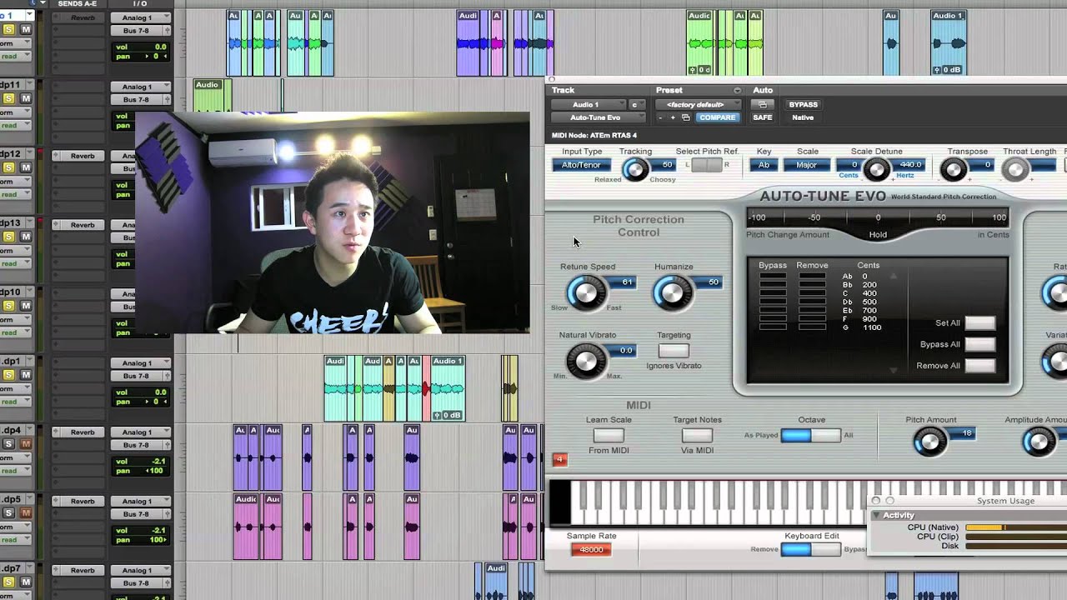This screenshot has height=600, width=1067.
Task: Click the Target Notes Via MIDI button
Action: (x=697, y=435)
